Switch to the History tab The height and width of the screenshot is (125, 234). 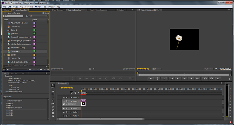pos(24,73)
